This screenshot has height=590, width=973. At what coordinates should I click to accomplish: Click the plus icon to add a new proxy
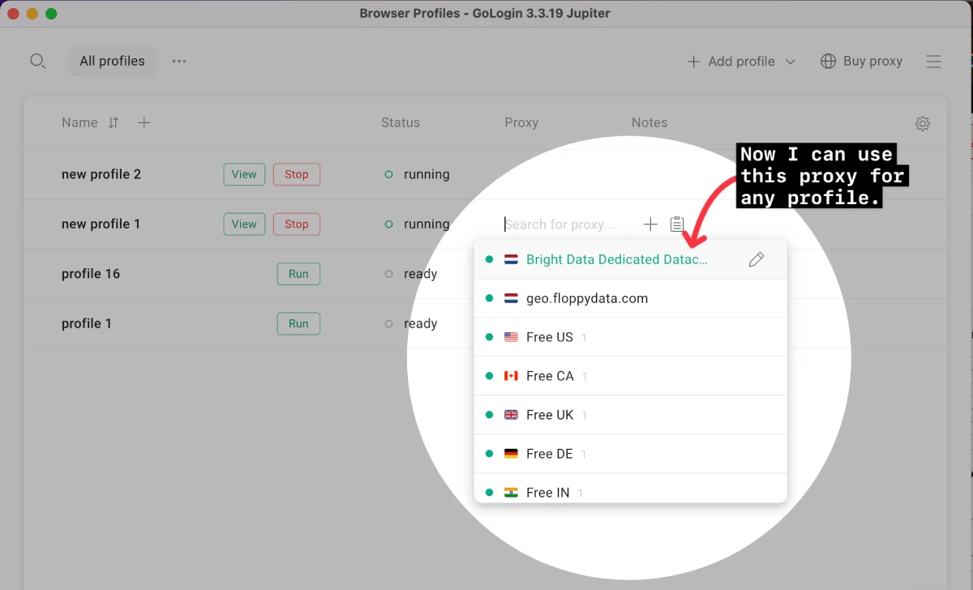tap(650, 224)
